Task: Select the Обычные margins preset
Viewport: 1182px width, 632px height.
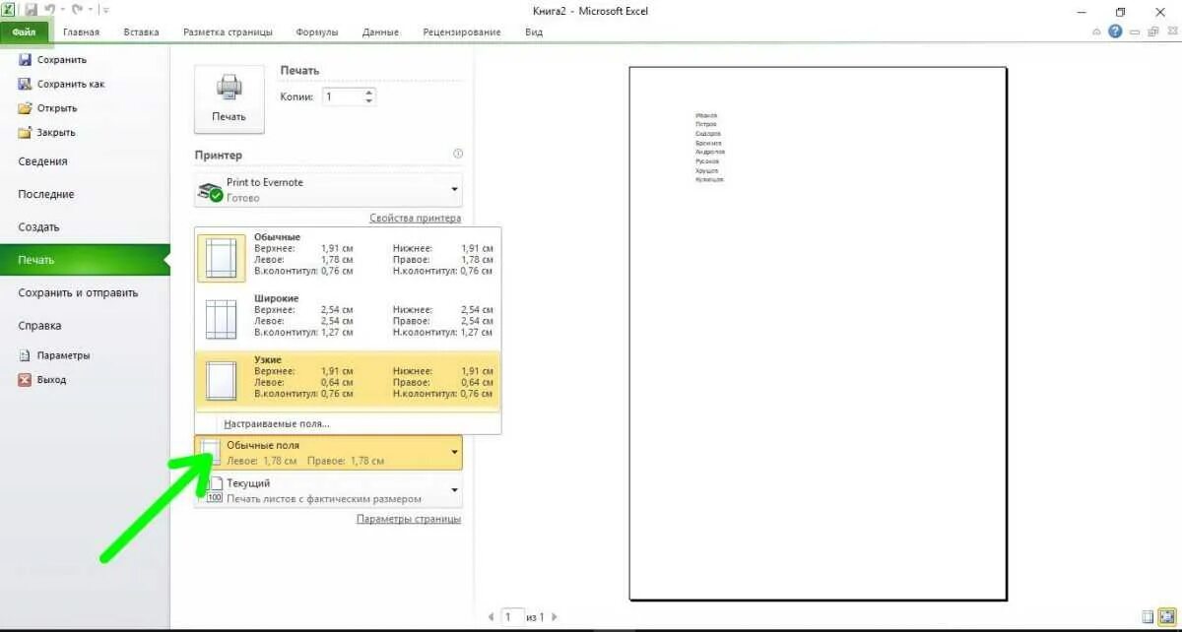Action: [x=348, y=258]
